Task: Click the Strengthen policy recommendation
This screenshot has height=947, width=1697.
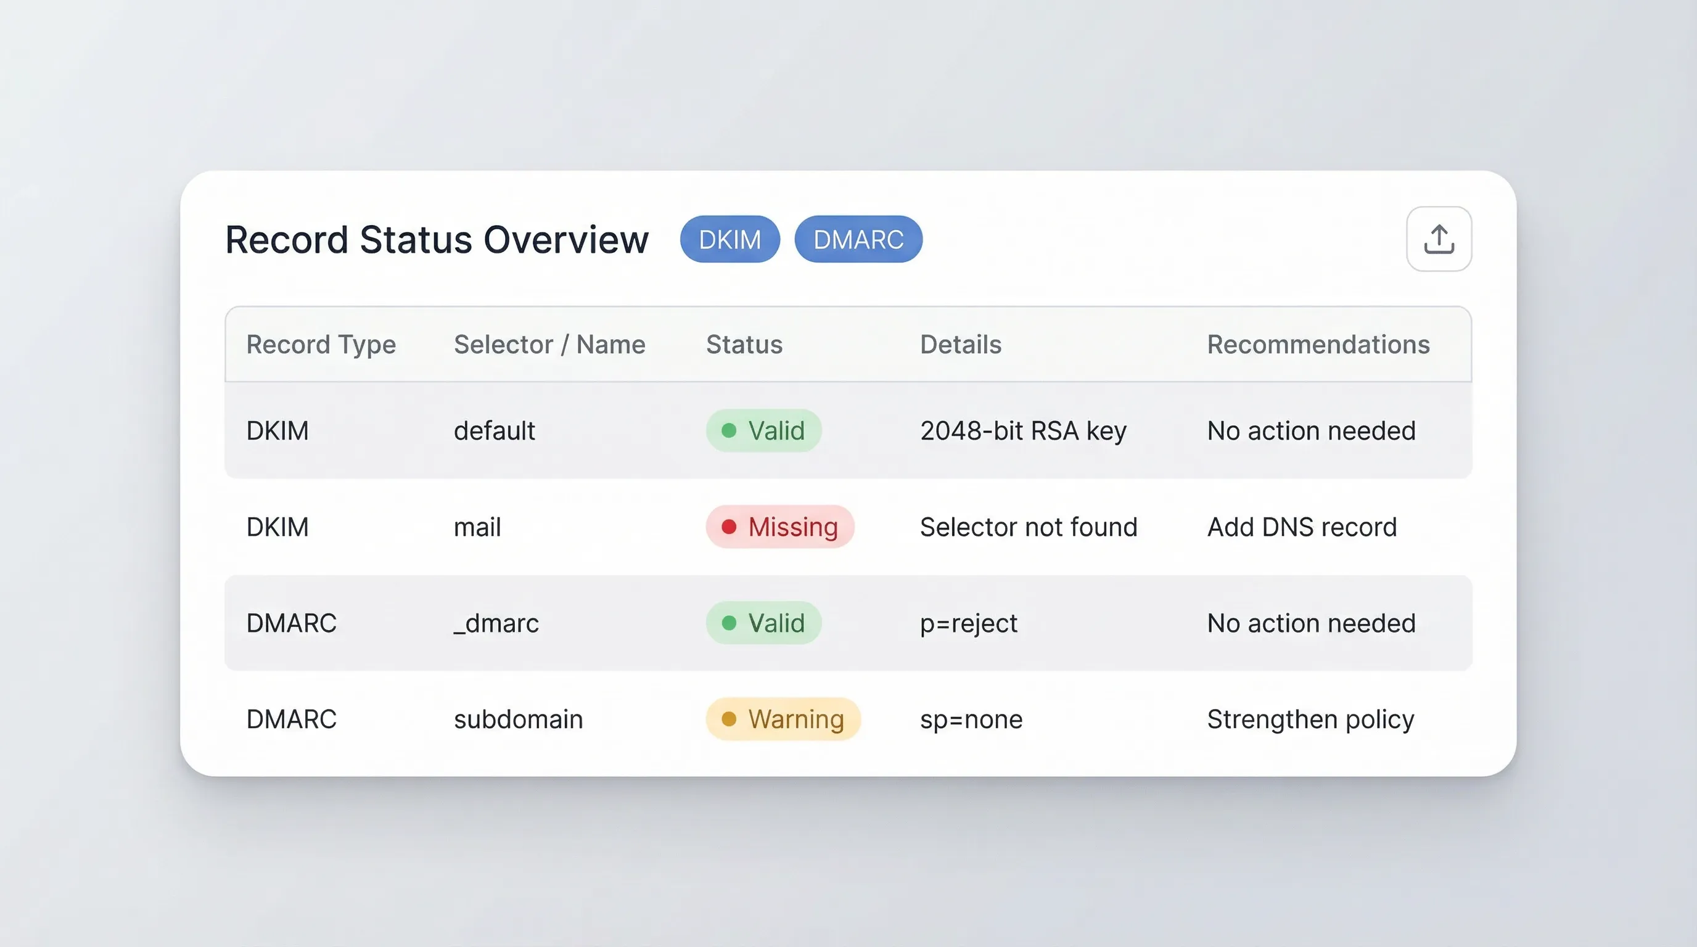Action: (1310, 719)
